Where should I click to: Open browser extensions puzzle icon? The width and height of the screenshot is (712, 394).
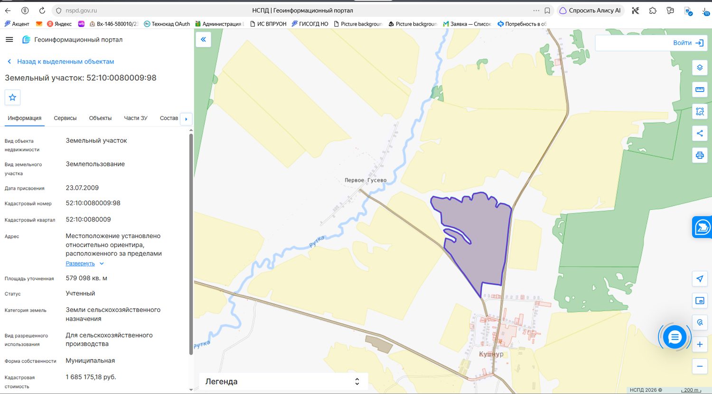pos(653,10)
